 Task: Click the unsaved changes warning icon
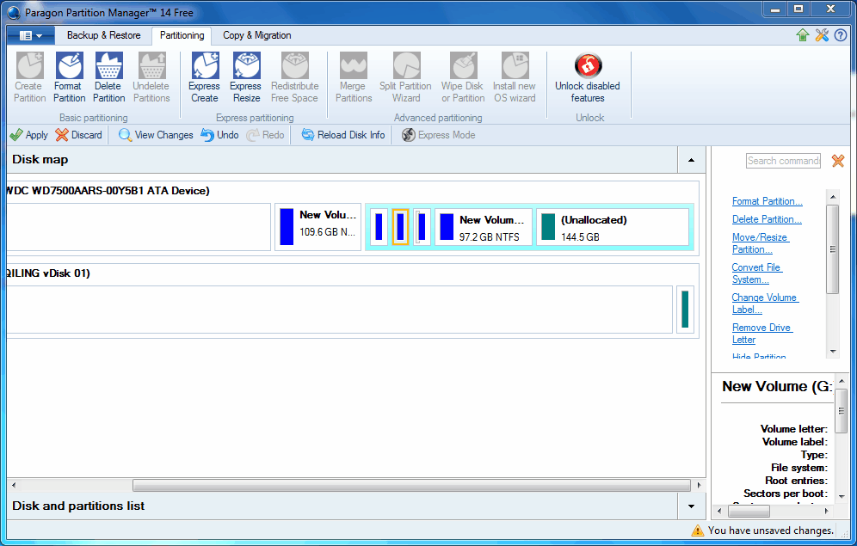tap(698, 531)
